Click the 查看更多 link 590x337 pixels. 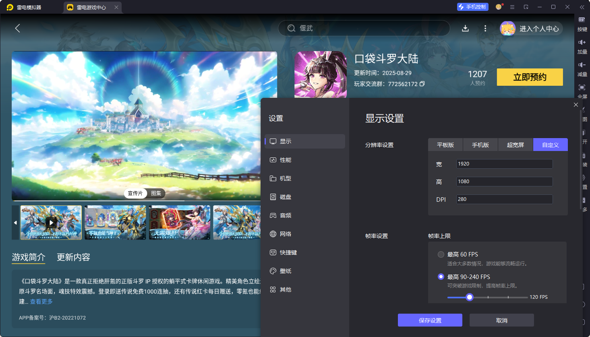coord(41,302)
